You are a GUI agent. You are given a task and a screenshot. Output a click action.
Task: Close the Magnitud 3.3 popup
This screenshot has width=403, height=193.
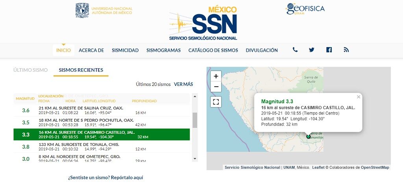point(358,96)
